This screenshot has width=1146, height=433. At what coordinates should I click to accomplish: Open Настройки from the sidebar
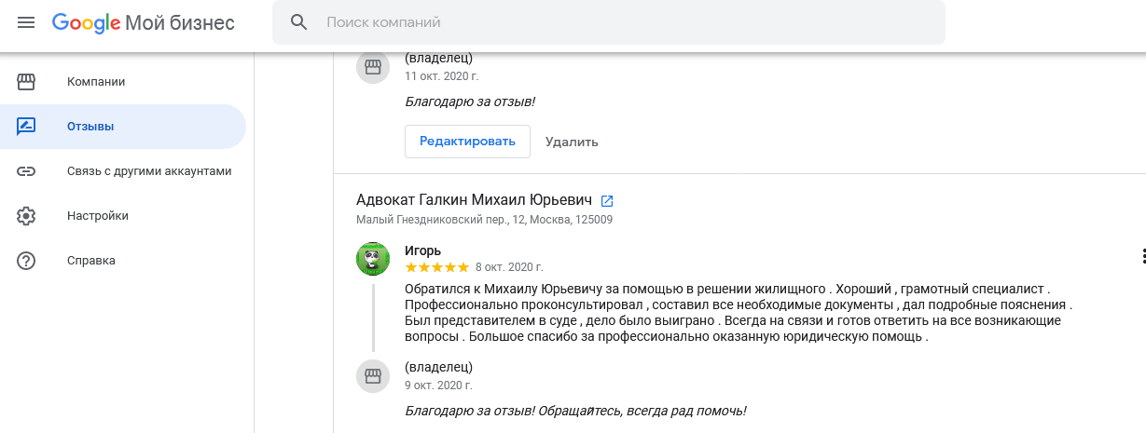[98, 216]
